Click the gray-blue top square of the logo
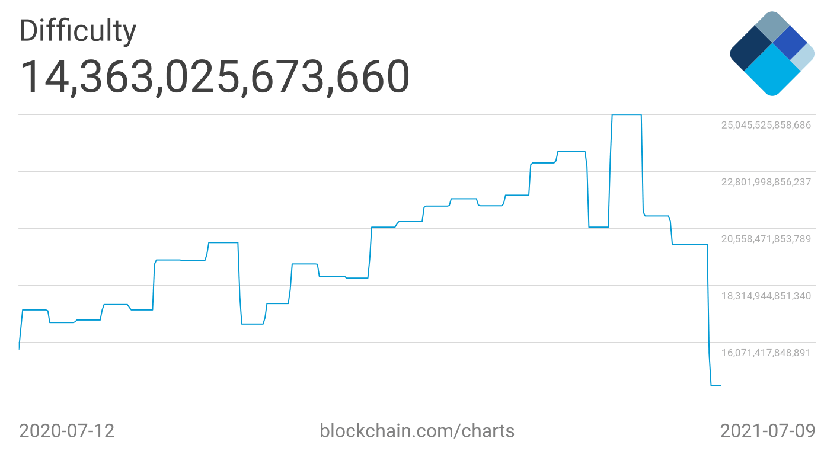 (x=772, y=26)
